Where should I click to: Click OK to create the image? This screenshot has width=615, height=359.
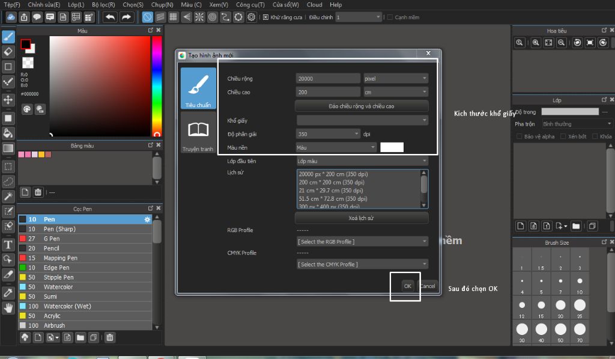click(x=408, y=286)
